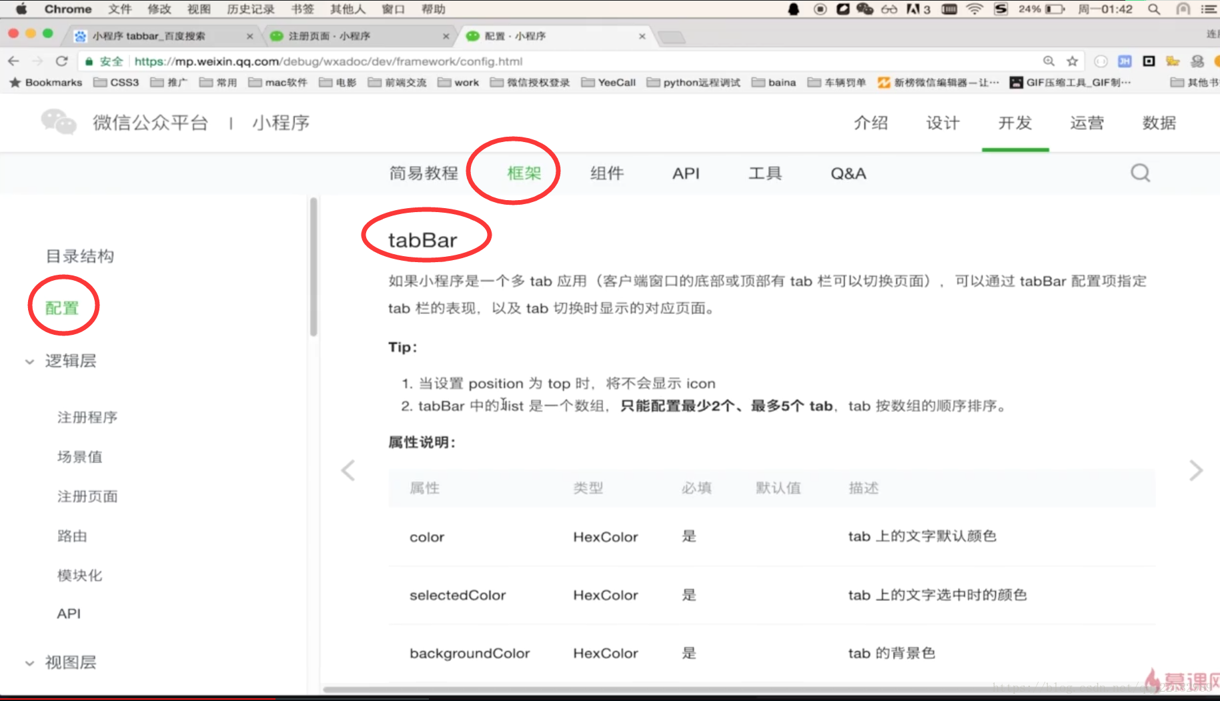Open the Chrome 书签 menu
Viewport: 1220px width, 701px height.
[x=302, y=9]
